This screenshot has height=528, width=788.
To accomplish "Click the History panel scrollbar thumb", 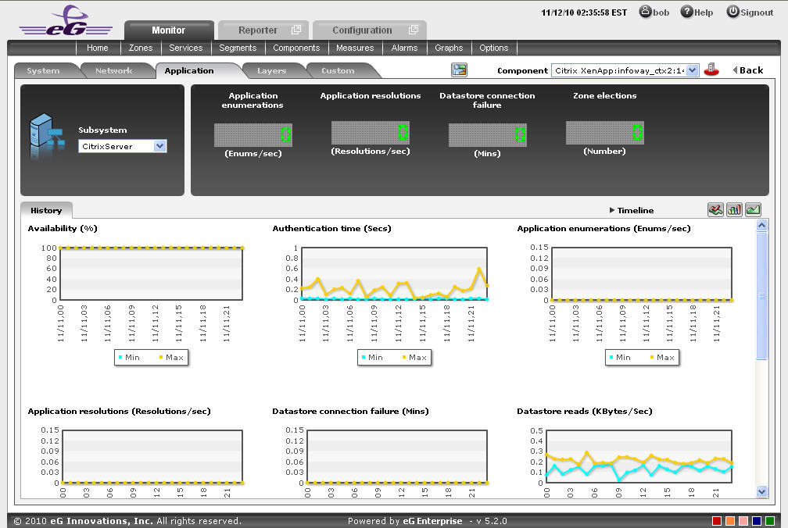I will click(762, 295).
